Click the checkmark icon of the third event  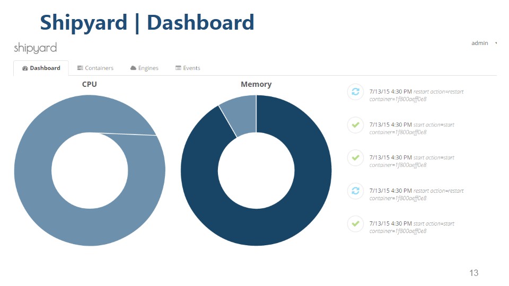(x=355, y=158)
